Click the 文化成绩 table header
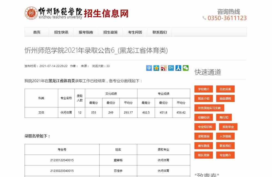Image resolution: width=272 pixels, height=177 pixels. [111, 94]
